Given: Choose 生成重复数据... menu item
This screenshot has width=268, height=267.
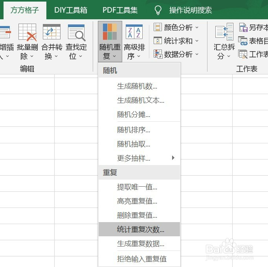Looking at the screenshot, I should [x=139, y=243].
